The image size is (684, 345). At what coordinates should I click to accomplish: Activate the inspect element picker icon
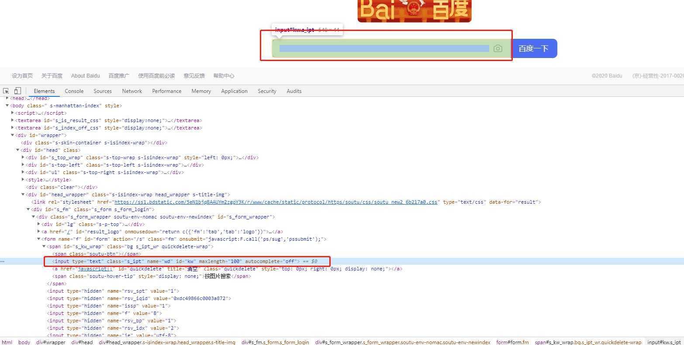coord(6,91)
